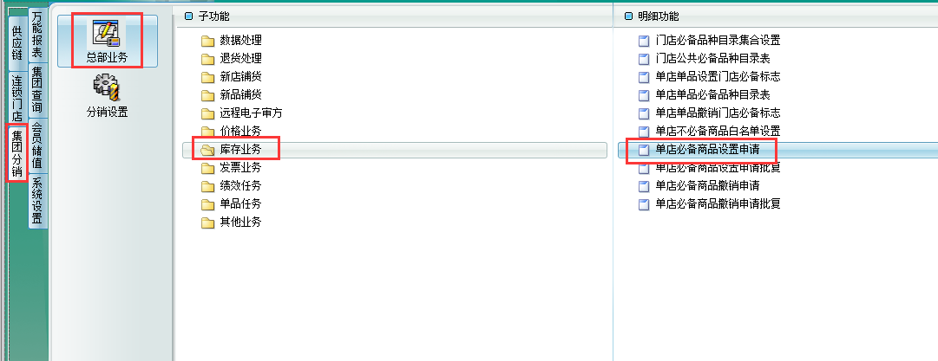This screenshot has height=361, width=938.
Task: Open the 会员储值 vertical tab
Action: pyautogui.click(x=37, y=146)
